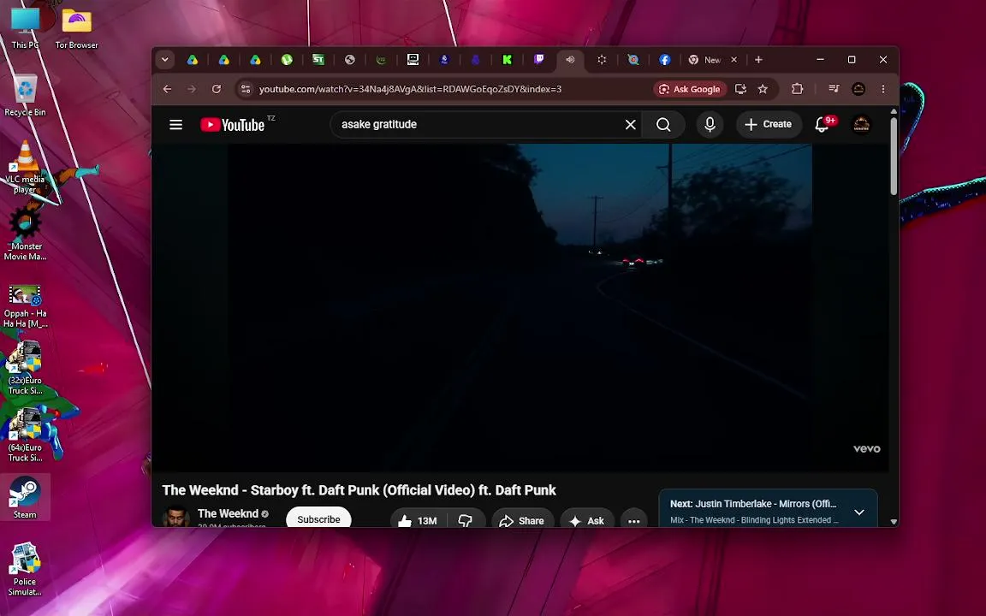This screenshot has width=986, height=616.
Task: Expand the Next up playlist panel
Action: 859,512
